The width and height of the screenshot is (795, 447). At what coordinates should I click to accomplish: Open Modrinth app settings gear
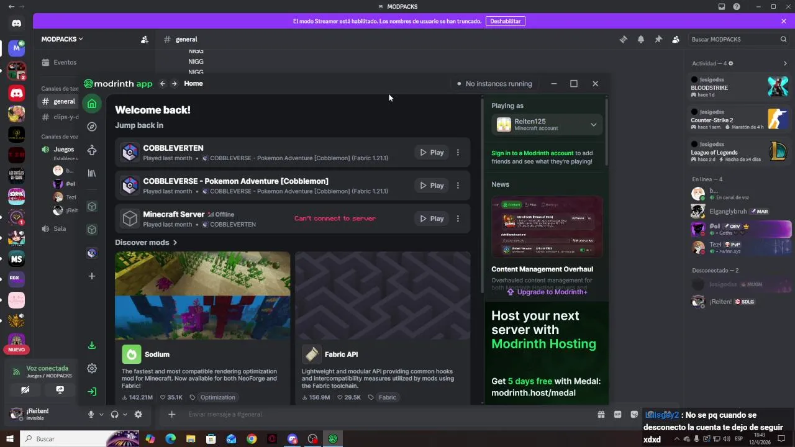[x=92, y=368]
